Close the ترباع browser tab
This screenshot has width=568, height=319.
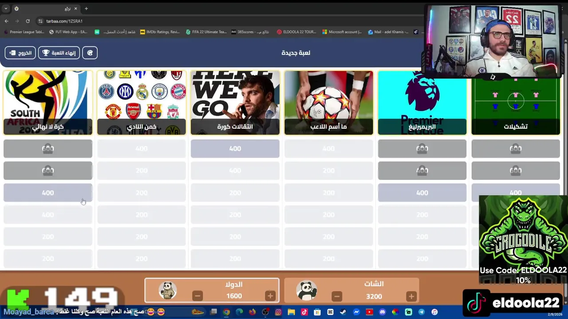(75, 8)
